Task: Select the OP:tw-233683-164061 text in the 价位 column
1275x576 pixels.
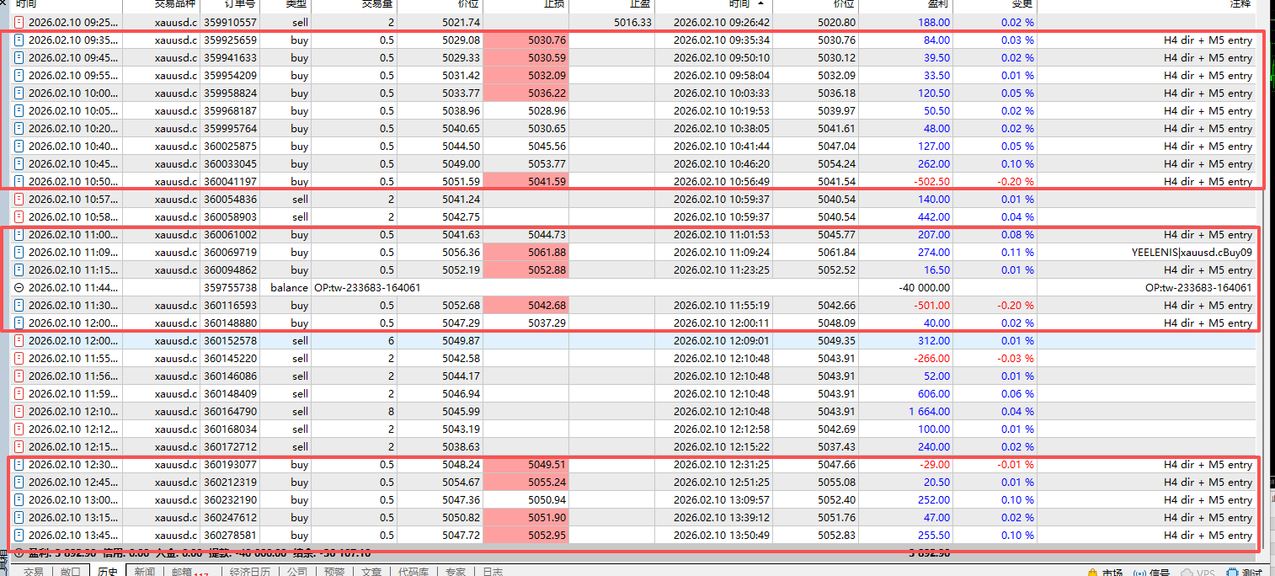Action: (x=367, y=288)
